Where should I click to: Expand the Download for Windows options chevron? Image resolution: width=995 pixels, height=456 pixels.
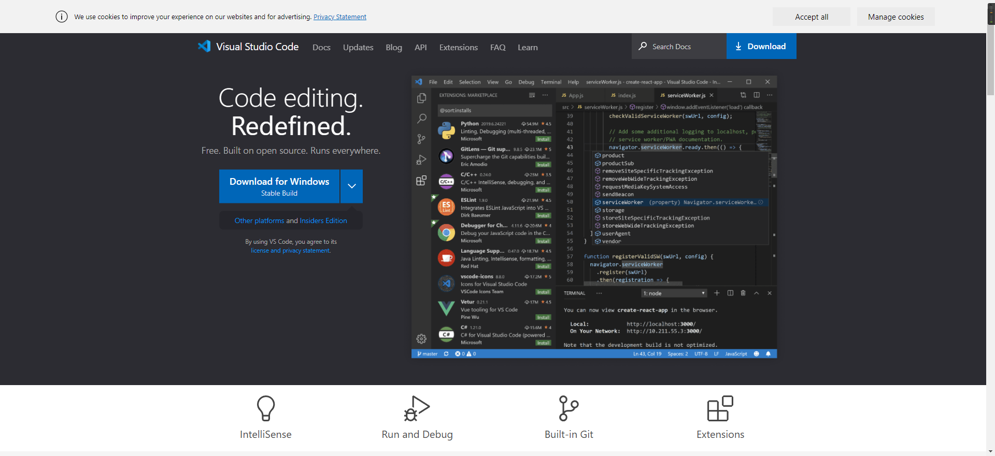pyautogui.click(x=352, y=186)
